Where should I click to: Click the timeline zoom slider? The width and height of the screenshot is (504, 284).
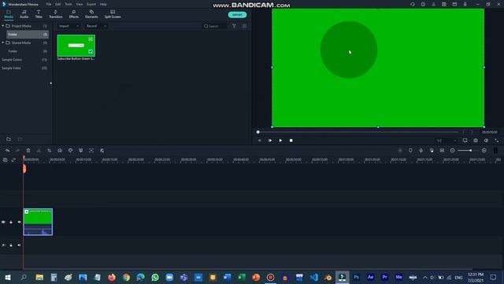pos(469,151)
